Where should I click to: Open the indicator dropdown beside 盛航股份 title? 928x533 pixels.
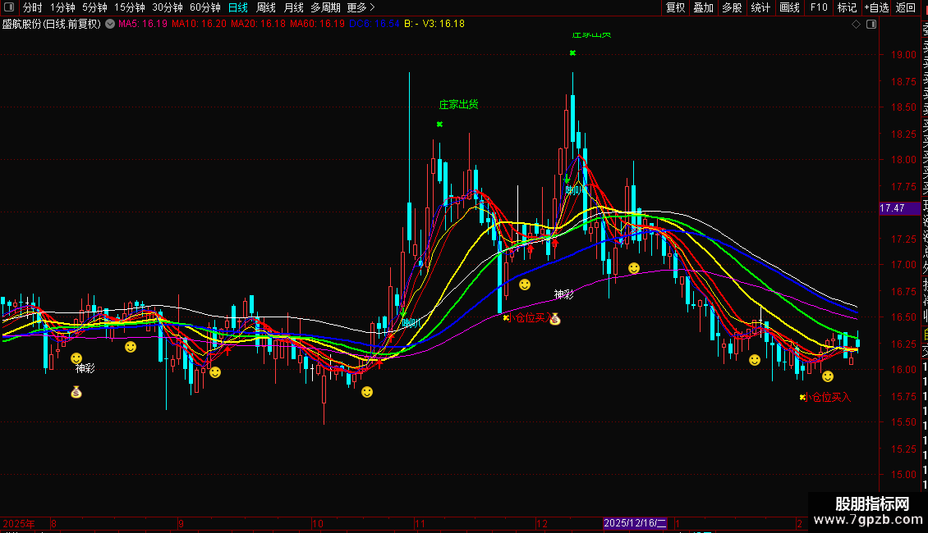tap(110, 24)
